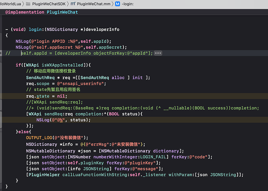The width and height of the screenshot is (268, 191).
Task: Click the SendAuthReq alloc init line
Action: [88, 78]
